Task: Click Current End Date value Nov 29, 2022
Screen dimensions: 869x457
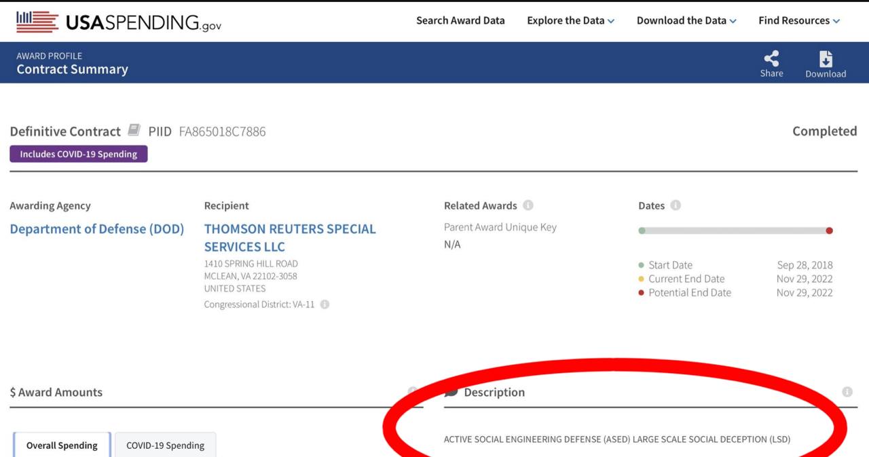Action: click(x=805, y=279)
